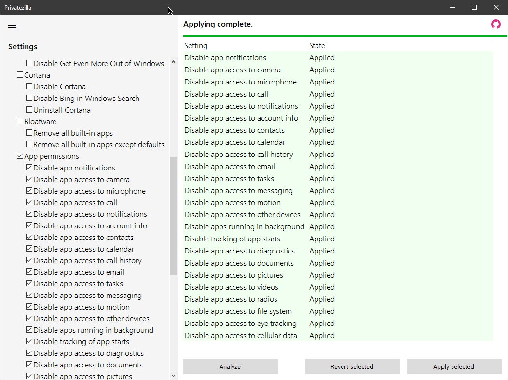The height and width of the screenshot is (380, 508).
Task: Select Disable tracking of app starts row
Action: (232, 239)
